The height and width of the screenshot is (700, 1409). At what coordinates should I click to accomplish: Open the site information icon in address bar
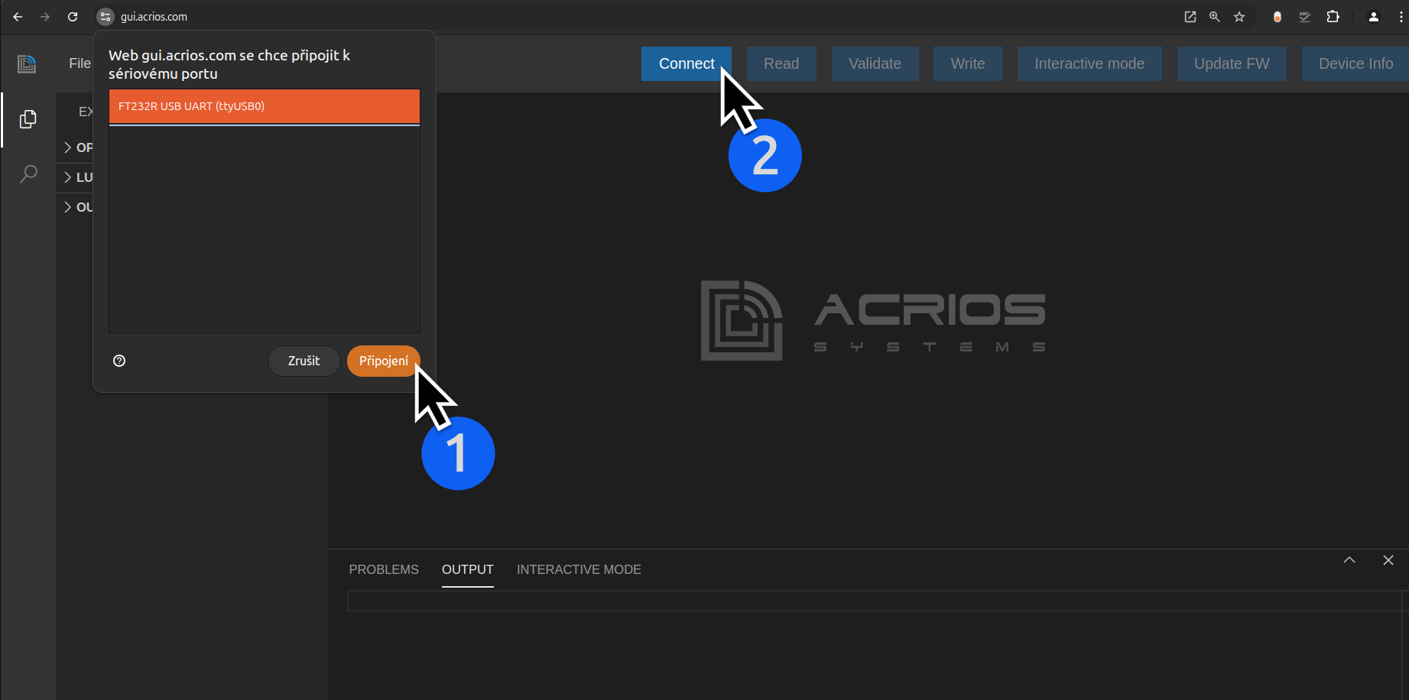pyautogui.click(x=106, y=17)
